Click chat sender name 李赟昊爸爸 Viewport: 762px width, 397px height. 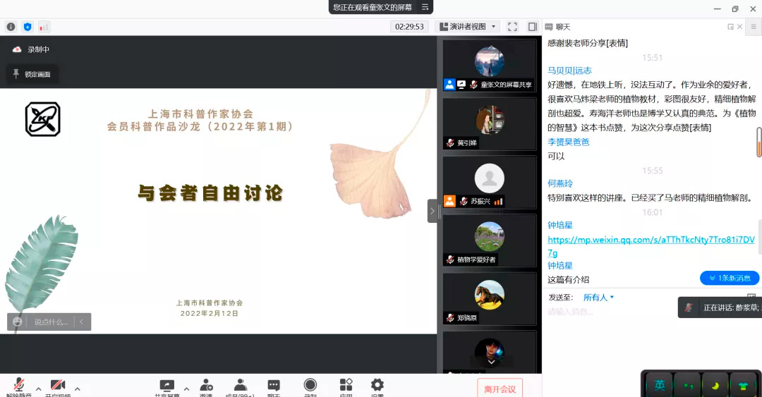pos(569,142)
